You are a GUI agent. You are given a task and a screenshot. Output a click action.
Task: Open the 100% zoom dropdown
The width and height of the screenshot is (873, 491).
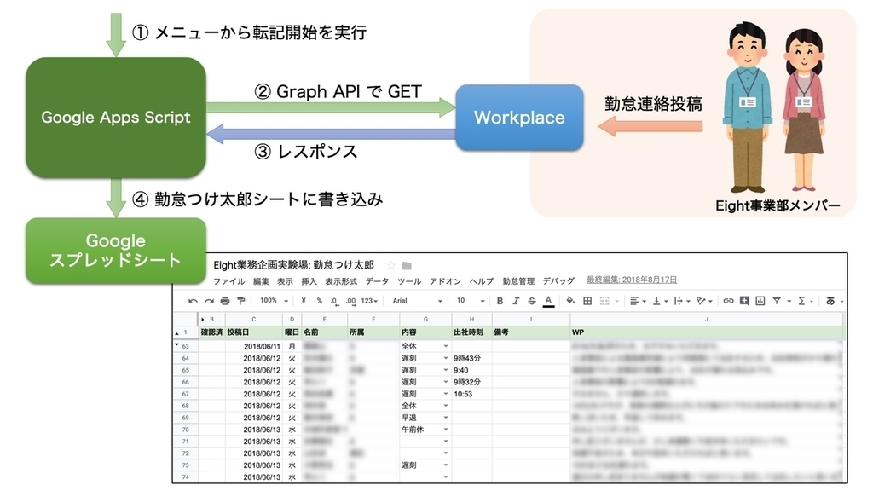coord(274,301)
